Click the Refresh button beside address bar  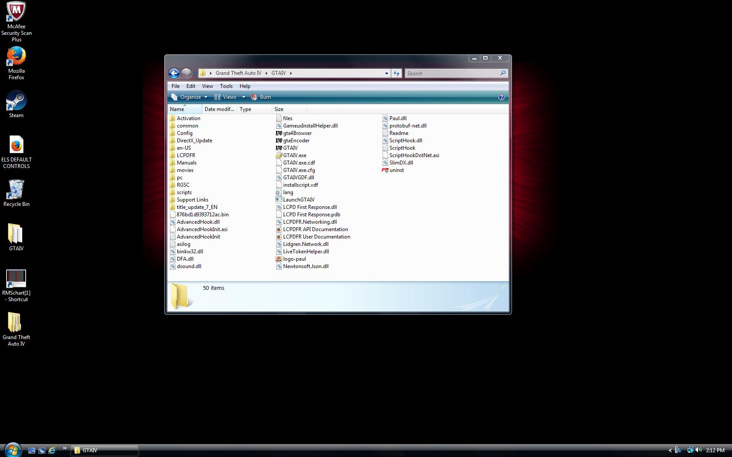click(x=396, y=73)
